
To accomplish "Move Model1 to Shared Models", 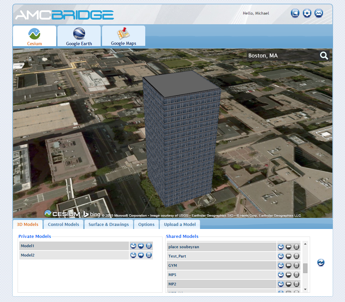I will tap(141, 246).
